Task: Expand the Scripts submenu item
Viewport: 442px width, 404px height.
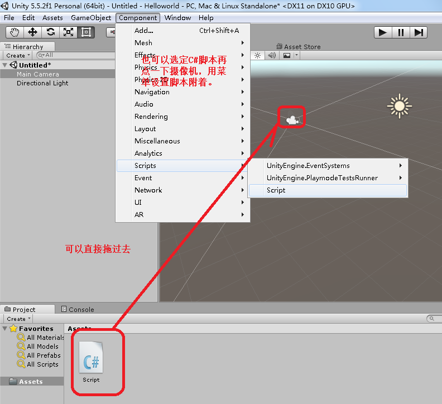Action: pyautogui.click(x=182, y=166)
